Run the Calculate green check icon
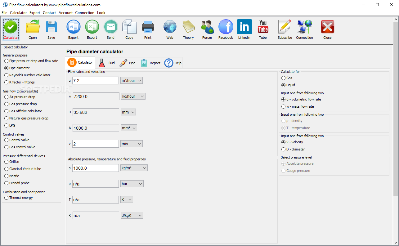 11,27
